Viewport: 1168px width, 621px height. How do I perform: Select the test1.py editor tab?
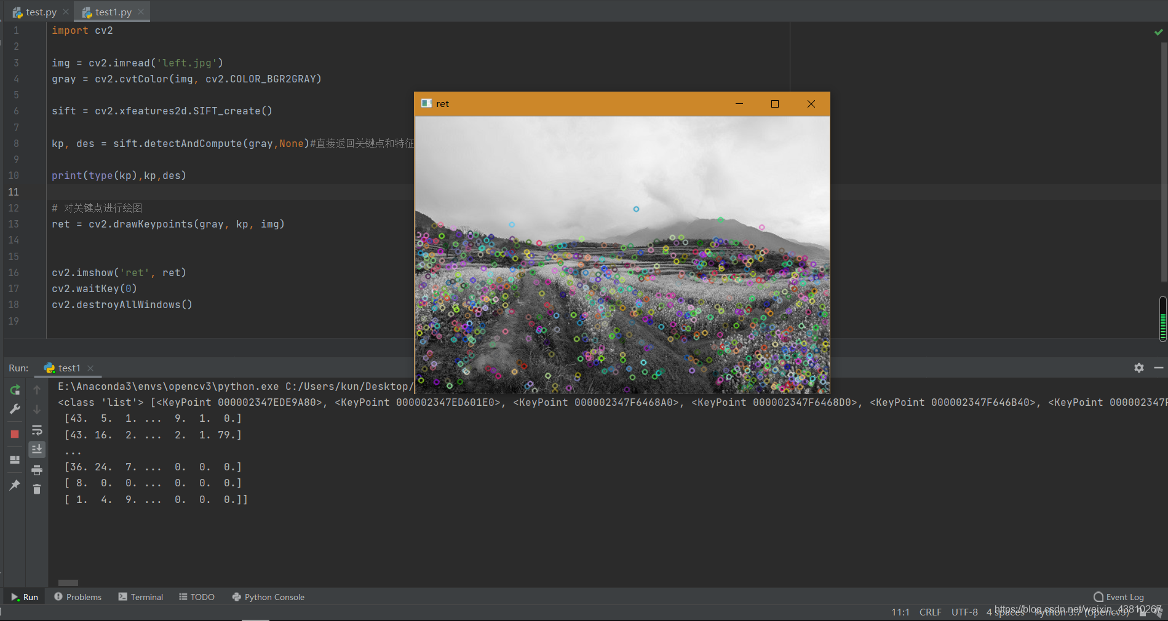tap(113, 12)
